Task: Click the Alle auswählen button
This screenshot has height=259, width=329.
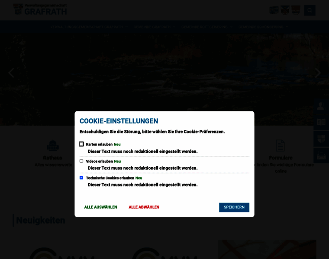Action: [x=100, y=207]
